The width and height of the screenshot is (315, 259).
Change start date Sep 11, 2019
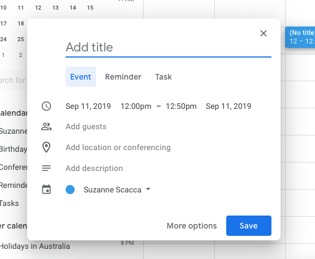[88, 106]
